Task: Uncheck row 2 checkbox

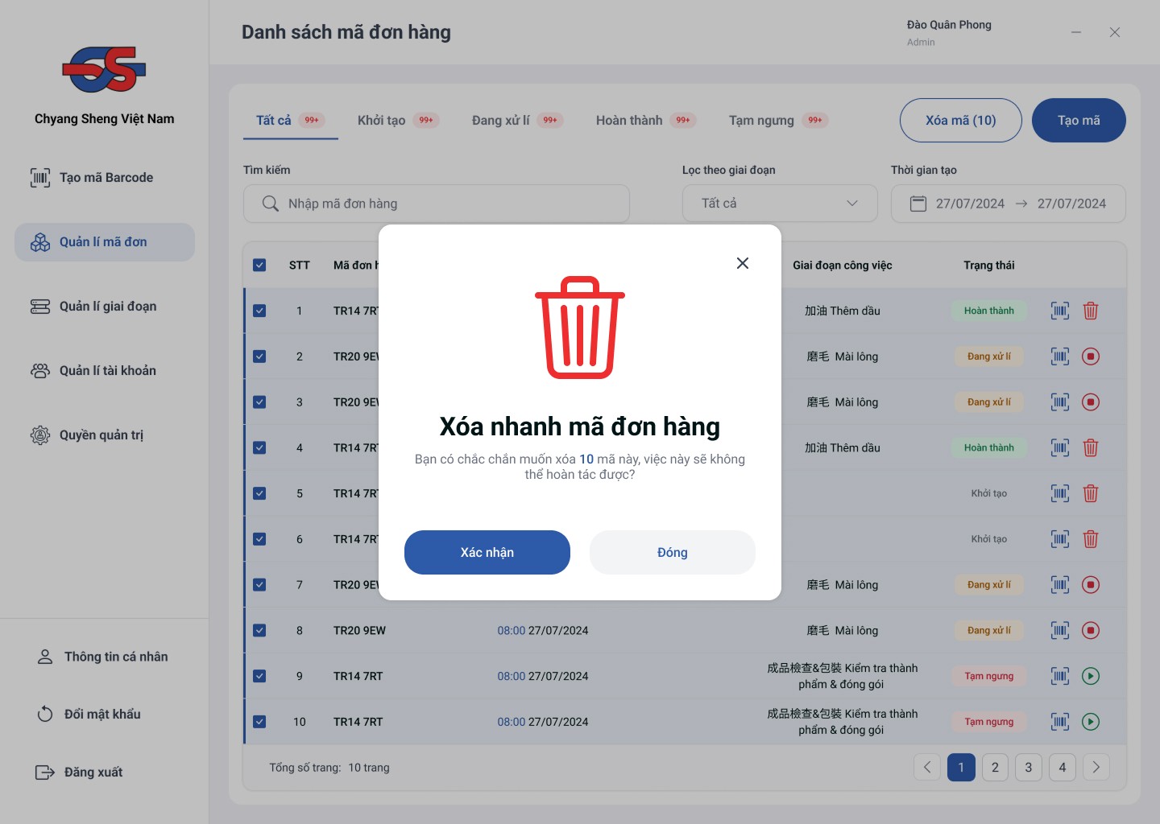Action: [259, 356]
